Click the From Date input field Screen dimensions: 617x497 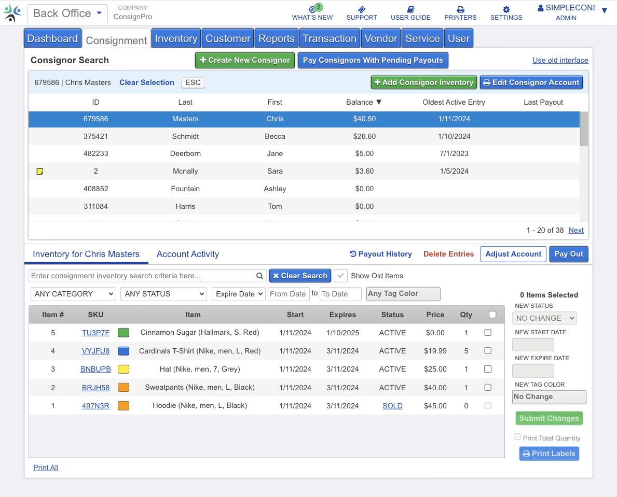[289, 294]
